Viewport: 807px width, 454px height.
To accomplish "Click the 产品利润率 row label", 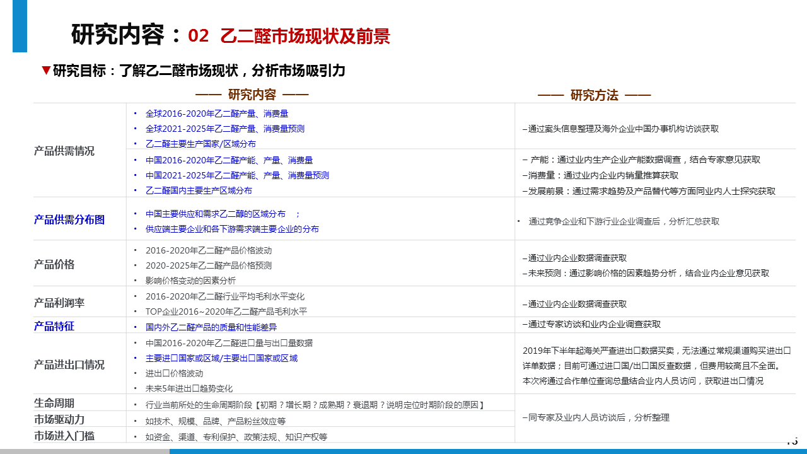I will 59,303.
